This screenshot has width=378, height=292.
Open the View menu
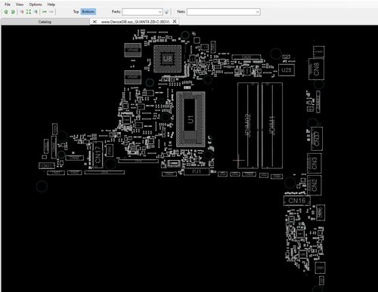click(20, 5)
